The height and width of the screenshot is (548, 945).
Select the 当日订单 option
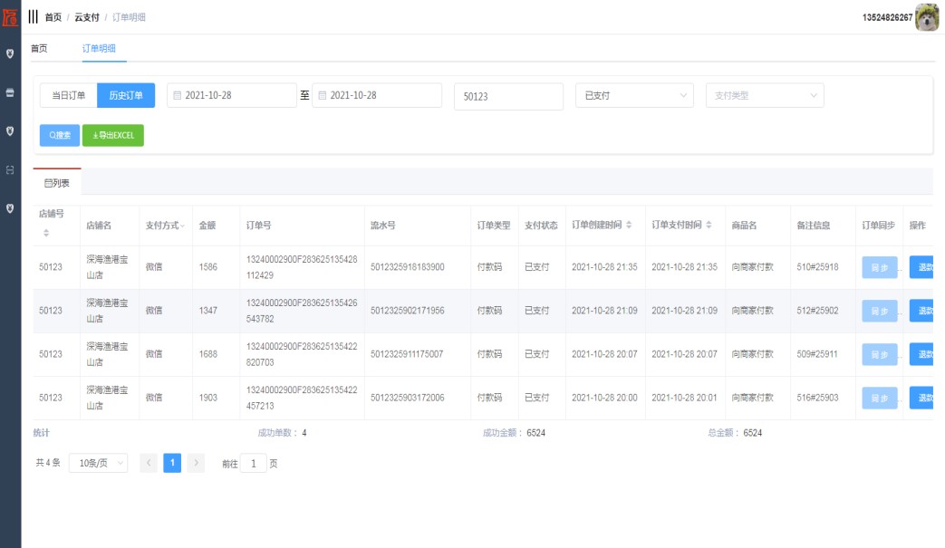pyautogui.click(x=68, y=95)
